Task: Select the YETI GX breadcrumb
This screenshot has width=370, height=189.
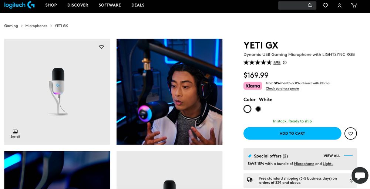Action: coord(61,26)
